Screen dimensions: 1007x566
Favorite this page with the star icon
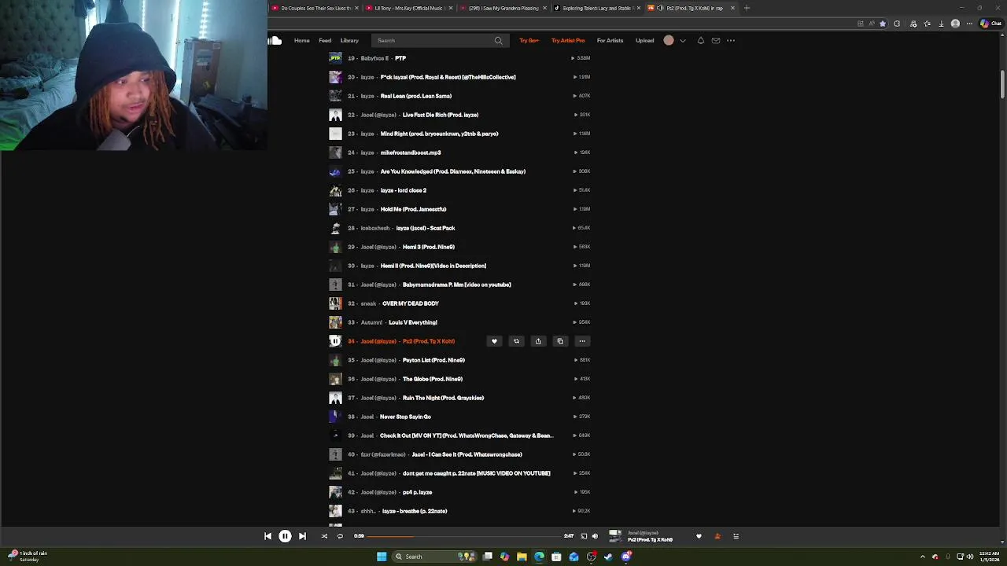(883, 24)
